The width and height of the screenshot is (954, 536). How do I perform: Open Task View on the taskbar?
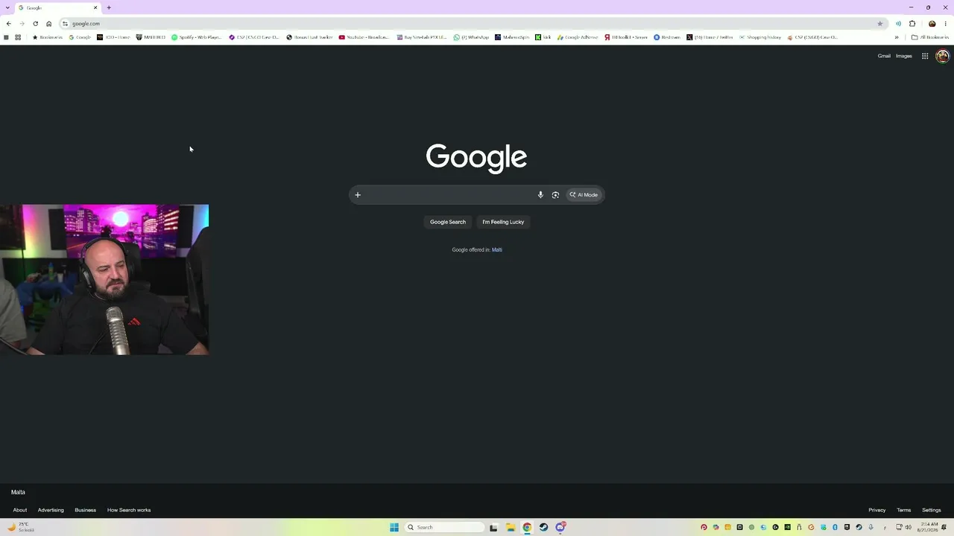(493, 527)
